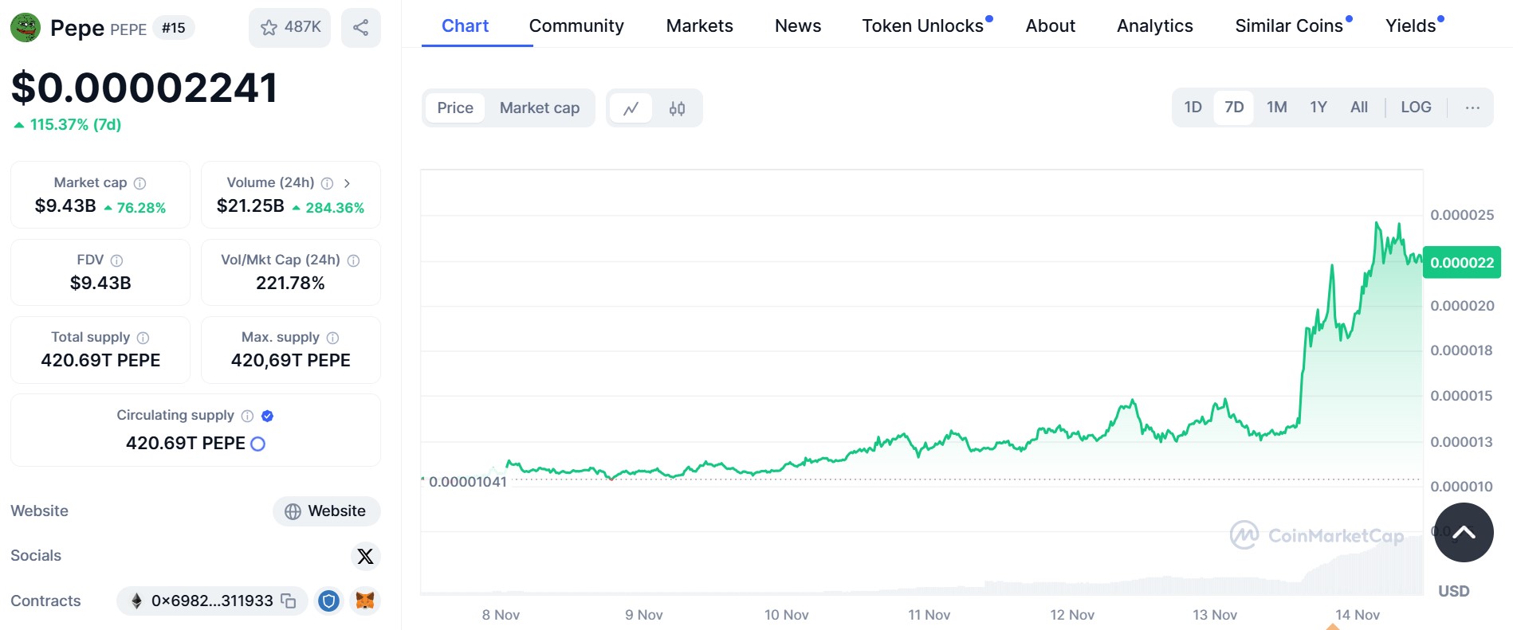Open the Markets tab
Viewport: 1513px width, 630px height.
click(700, 25)
